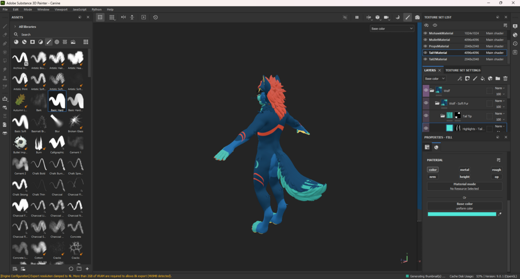This screenshot has height=279, width=520.
Task: Open layers Base color channel dropdown
Action: point(435,79)
